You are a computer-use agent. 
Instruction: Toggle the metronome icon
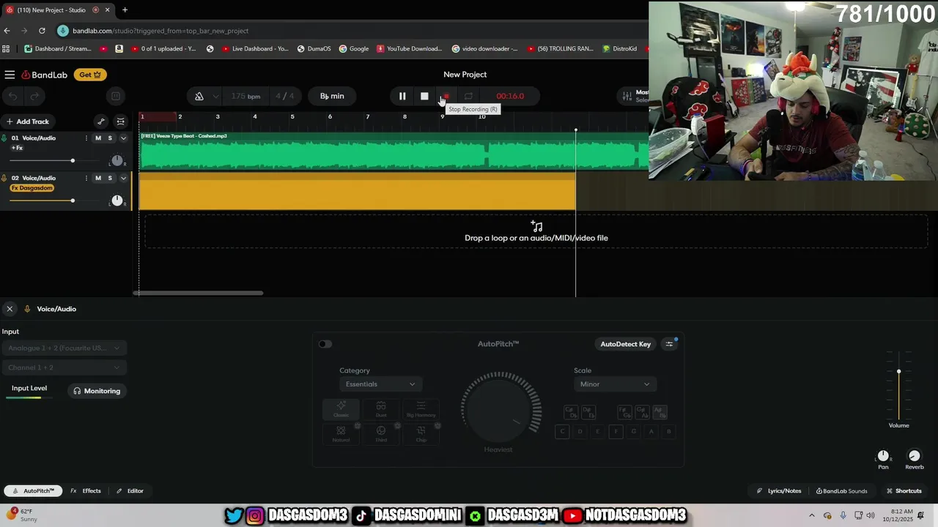(x=199, y=96)
